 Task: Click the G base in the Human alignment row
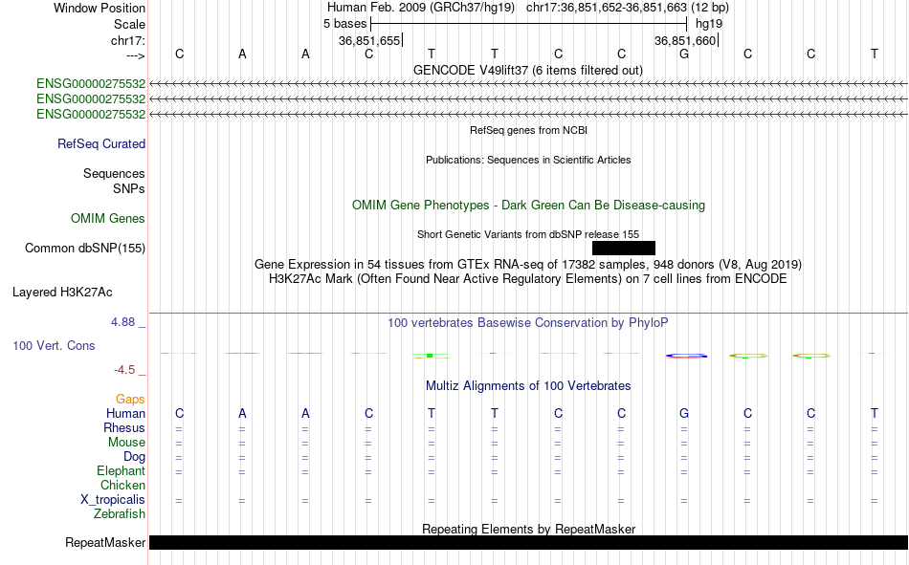pyautogui.click(x=684, y=413)
